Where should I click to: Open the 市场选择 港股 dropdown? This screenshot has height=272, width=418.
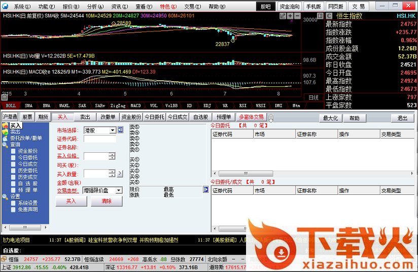coord(113,130)
